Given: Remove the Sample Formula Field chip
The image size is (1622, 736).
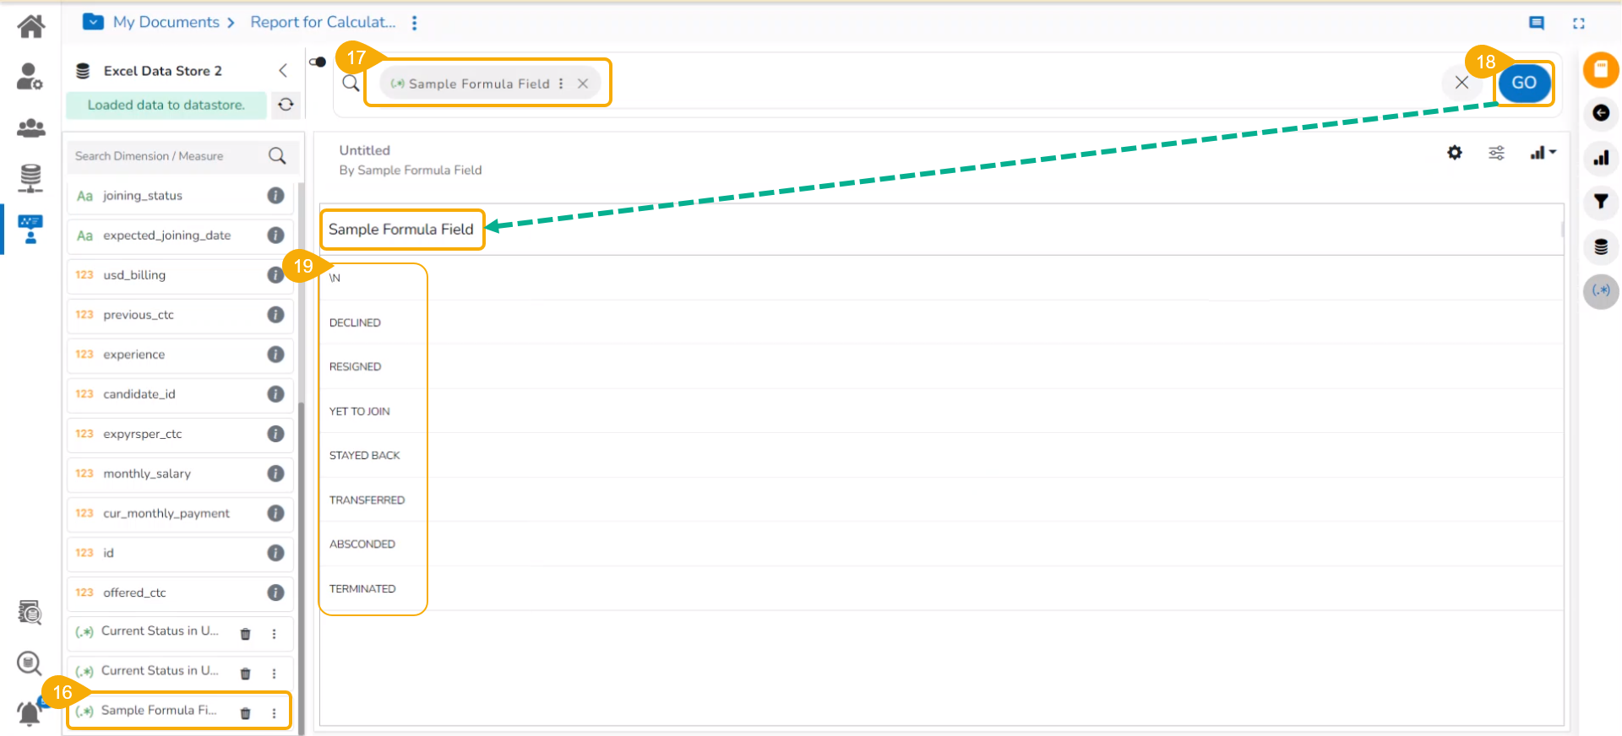Looking at the screenshot, I should pos(583,84).
